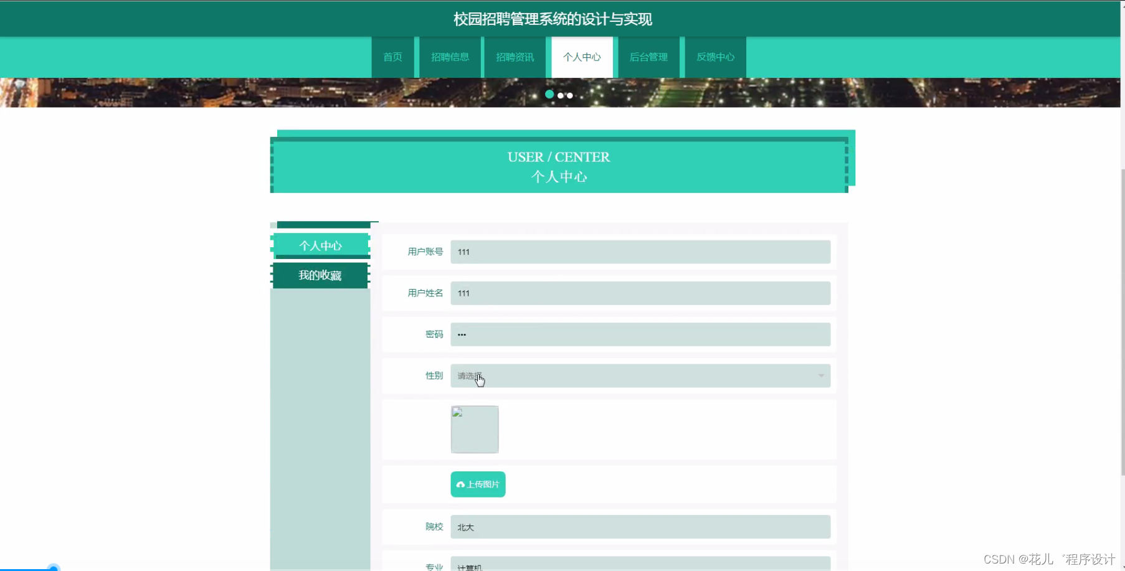Click the dropdown arrow beside 请选择

tap(820, 375)
